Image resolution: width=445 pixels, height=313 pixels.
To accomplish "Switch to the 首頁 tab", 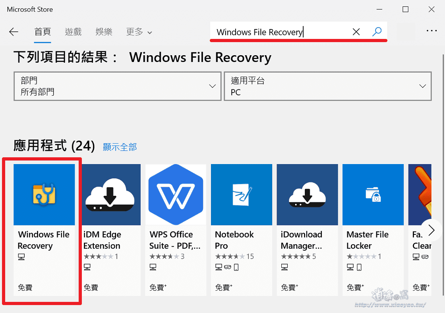I will coord(43,32).
